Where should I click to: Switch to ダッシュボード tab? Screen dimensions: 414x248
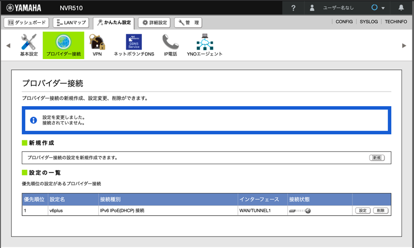pos(26,23)
